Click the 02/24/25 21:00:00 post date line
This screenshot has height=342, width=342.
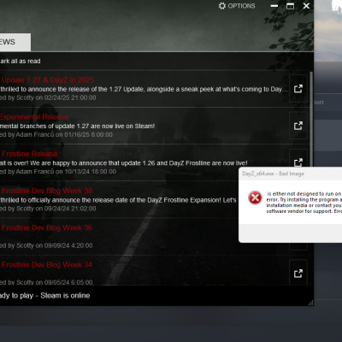point(48,97)
